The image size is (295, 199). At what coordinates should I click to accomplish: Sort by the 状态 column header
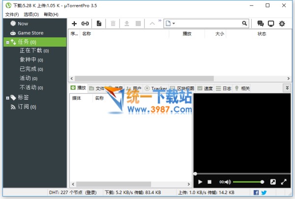point(262,34)
